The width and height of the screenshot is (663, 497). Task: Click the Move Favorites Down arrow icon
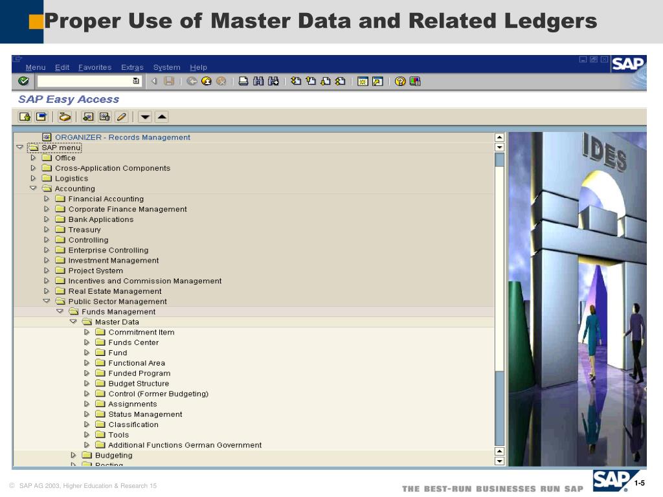145,116
